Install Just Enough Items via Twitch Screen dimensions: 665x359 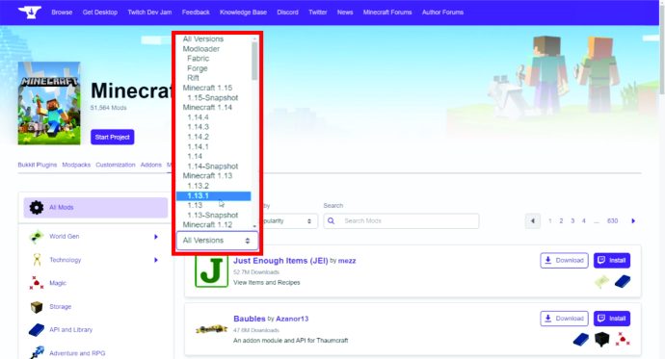612,261
